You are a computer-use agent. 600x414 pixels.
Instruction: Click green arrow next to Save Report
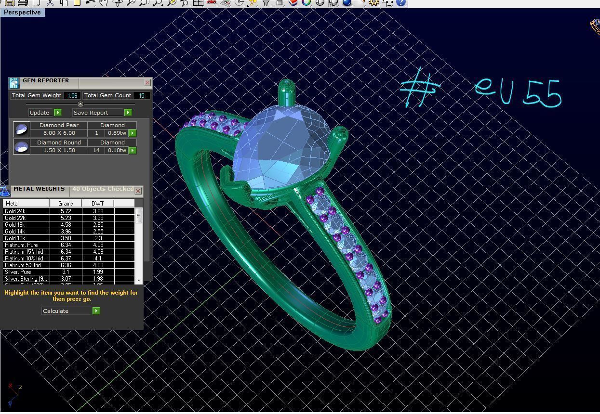(x=128, y=113)
